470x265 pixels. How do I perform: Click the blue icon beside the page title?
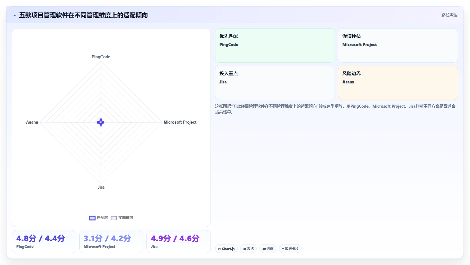[14, 15]
